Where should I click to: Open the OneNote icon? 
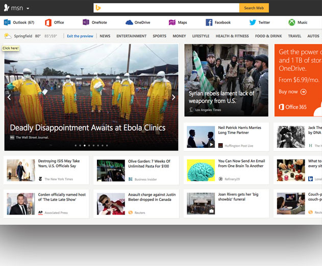(86, 22)
